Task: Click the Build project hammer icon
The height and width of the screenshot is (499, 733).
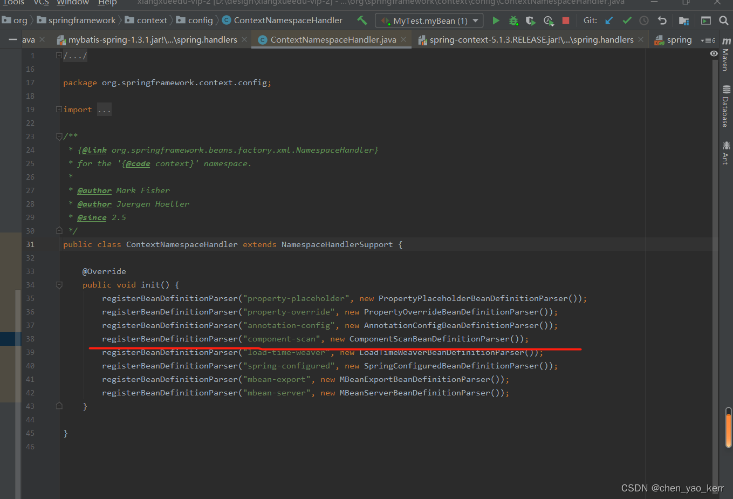Action: point(362,20)
